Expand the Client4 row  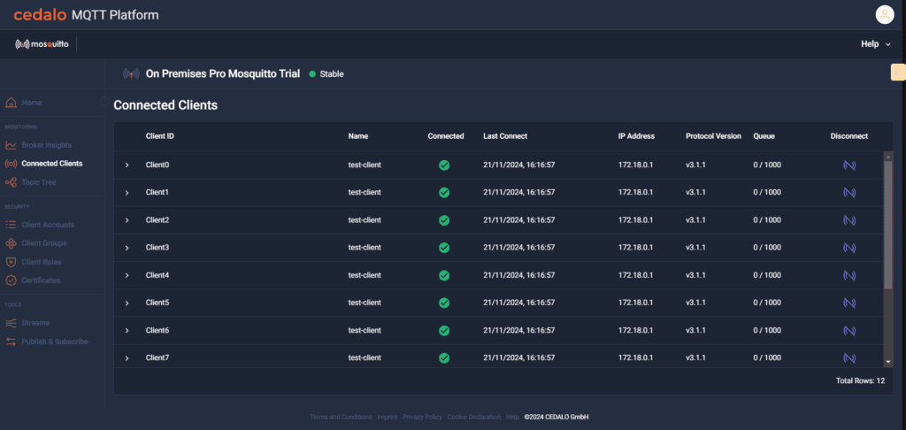[x=127, y=276]
